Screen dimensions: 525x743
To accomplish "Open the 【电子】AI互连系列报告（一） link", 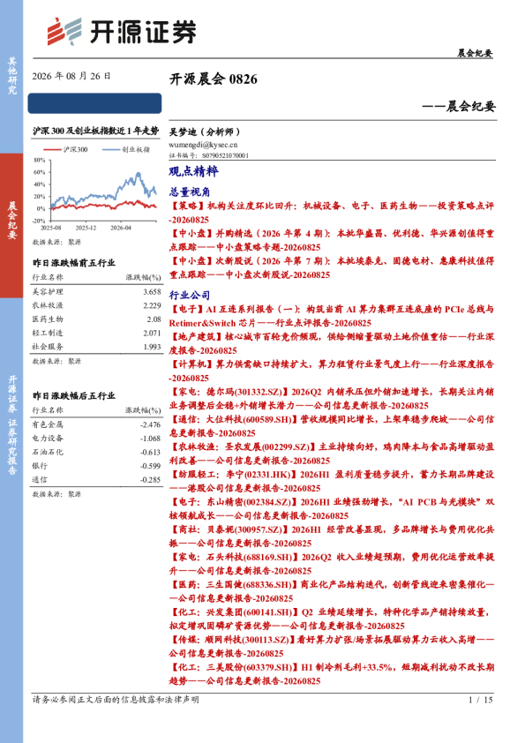I will click(332, 316).
